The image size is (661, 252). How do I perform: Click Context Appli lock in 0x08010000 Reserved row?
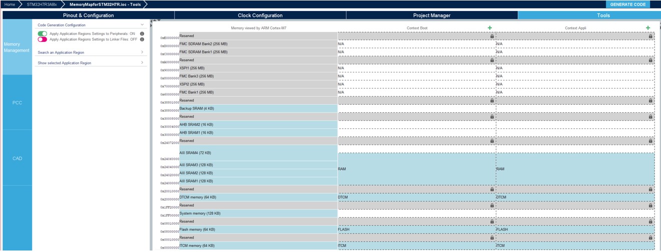coord(650,222)
